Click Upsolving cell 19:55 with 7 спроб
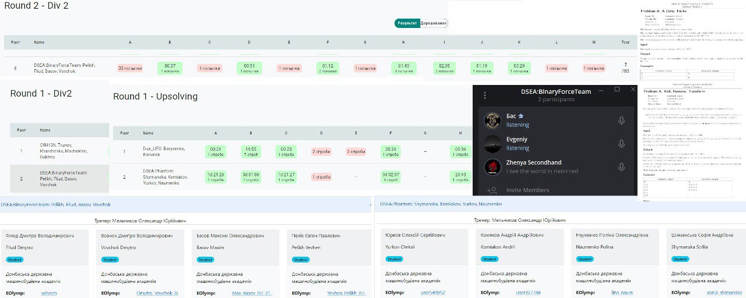746x298 pixels. pos(251,152)
